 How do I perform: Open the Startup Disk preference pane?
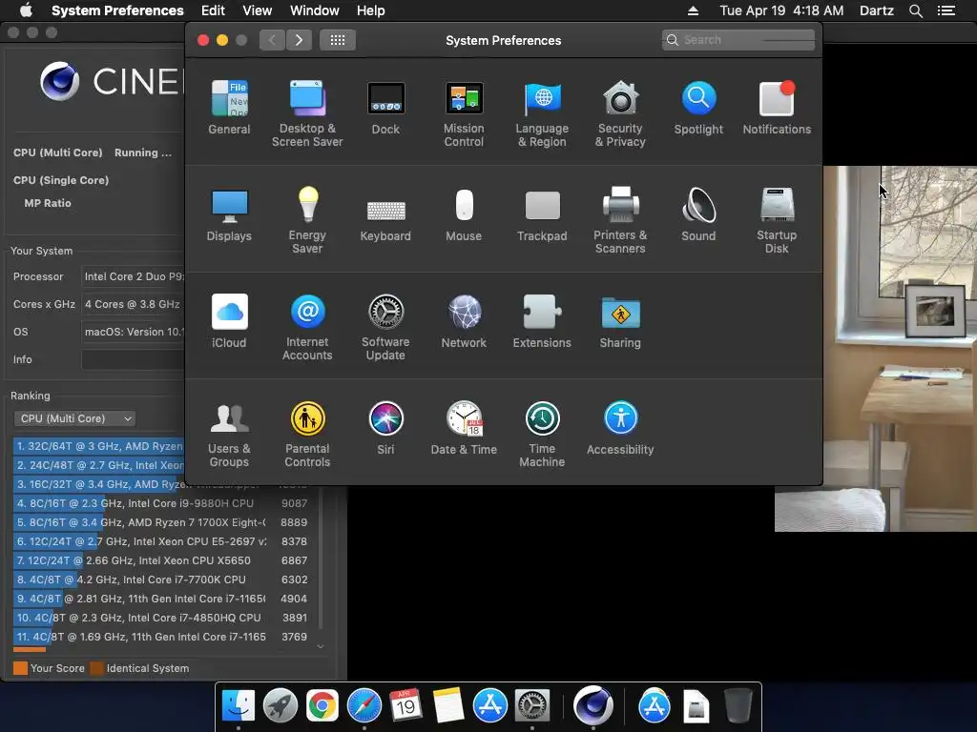(777, 220)
